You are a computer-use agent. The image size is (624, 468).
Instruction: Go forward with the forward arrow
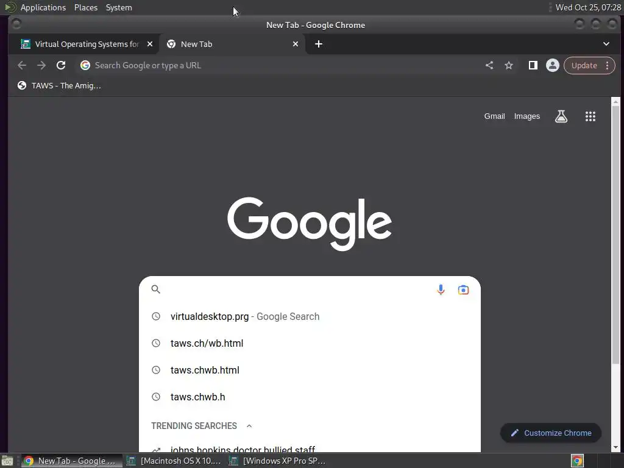[x=41, y=65]
